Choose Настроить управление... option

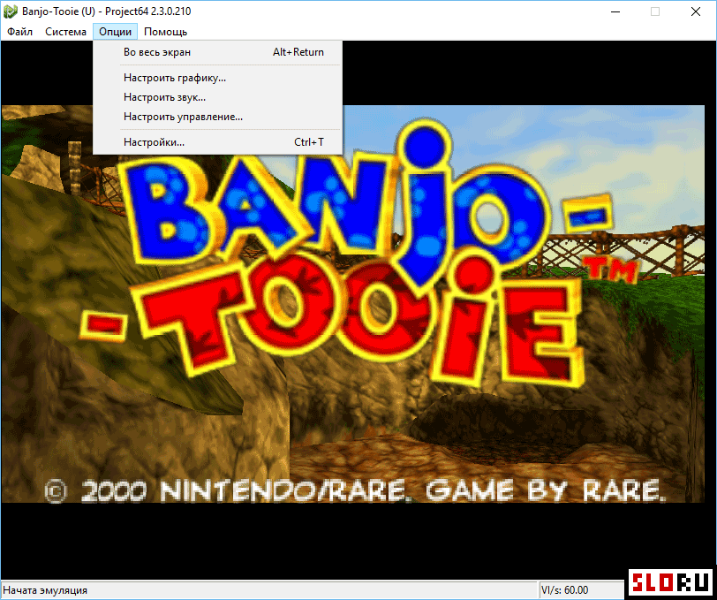(x=217, y=117)
